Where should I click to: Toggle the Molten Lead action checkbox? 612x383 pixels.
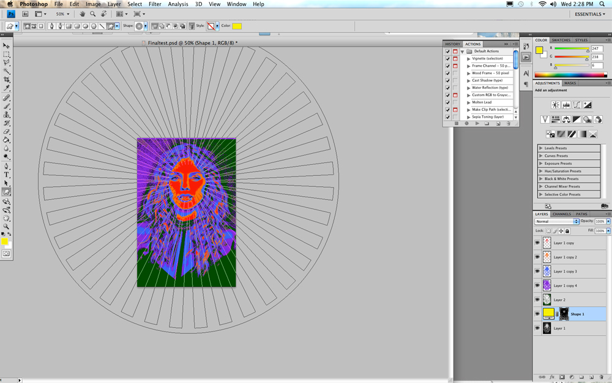(448, 102)
